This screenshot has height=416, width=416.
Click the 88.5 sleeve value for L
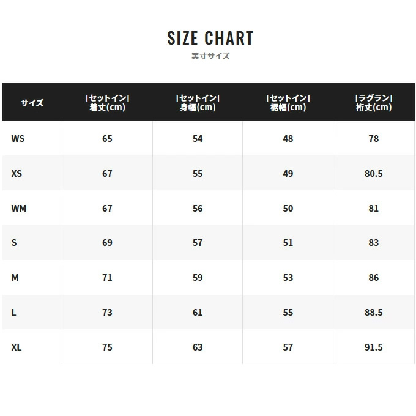click(x=373, y=313)
